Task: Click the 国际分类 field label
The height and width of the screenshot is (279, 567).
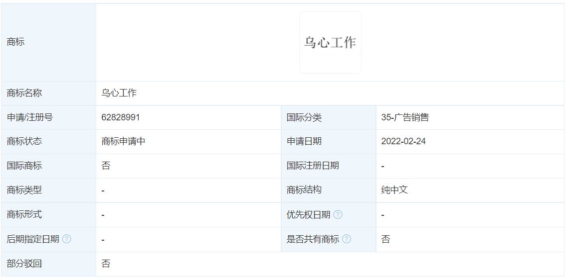Action: pyautogui.click(x=304, y=117)
